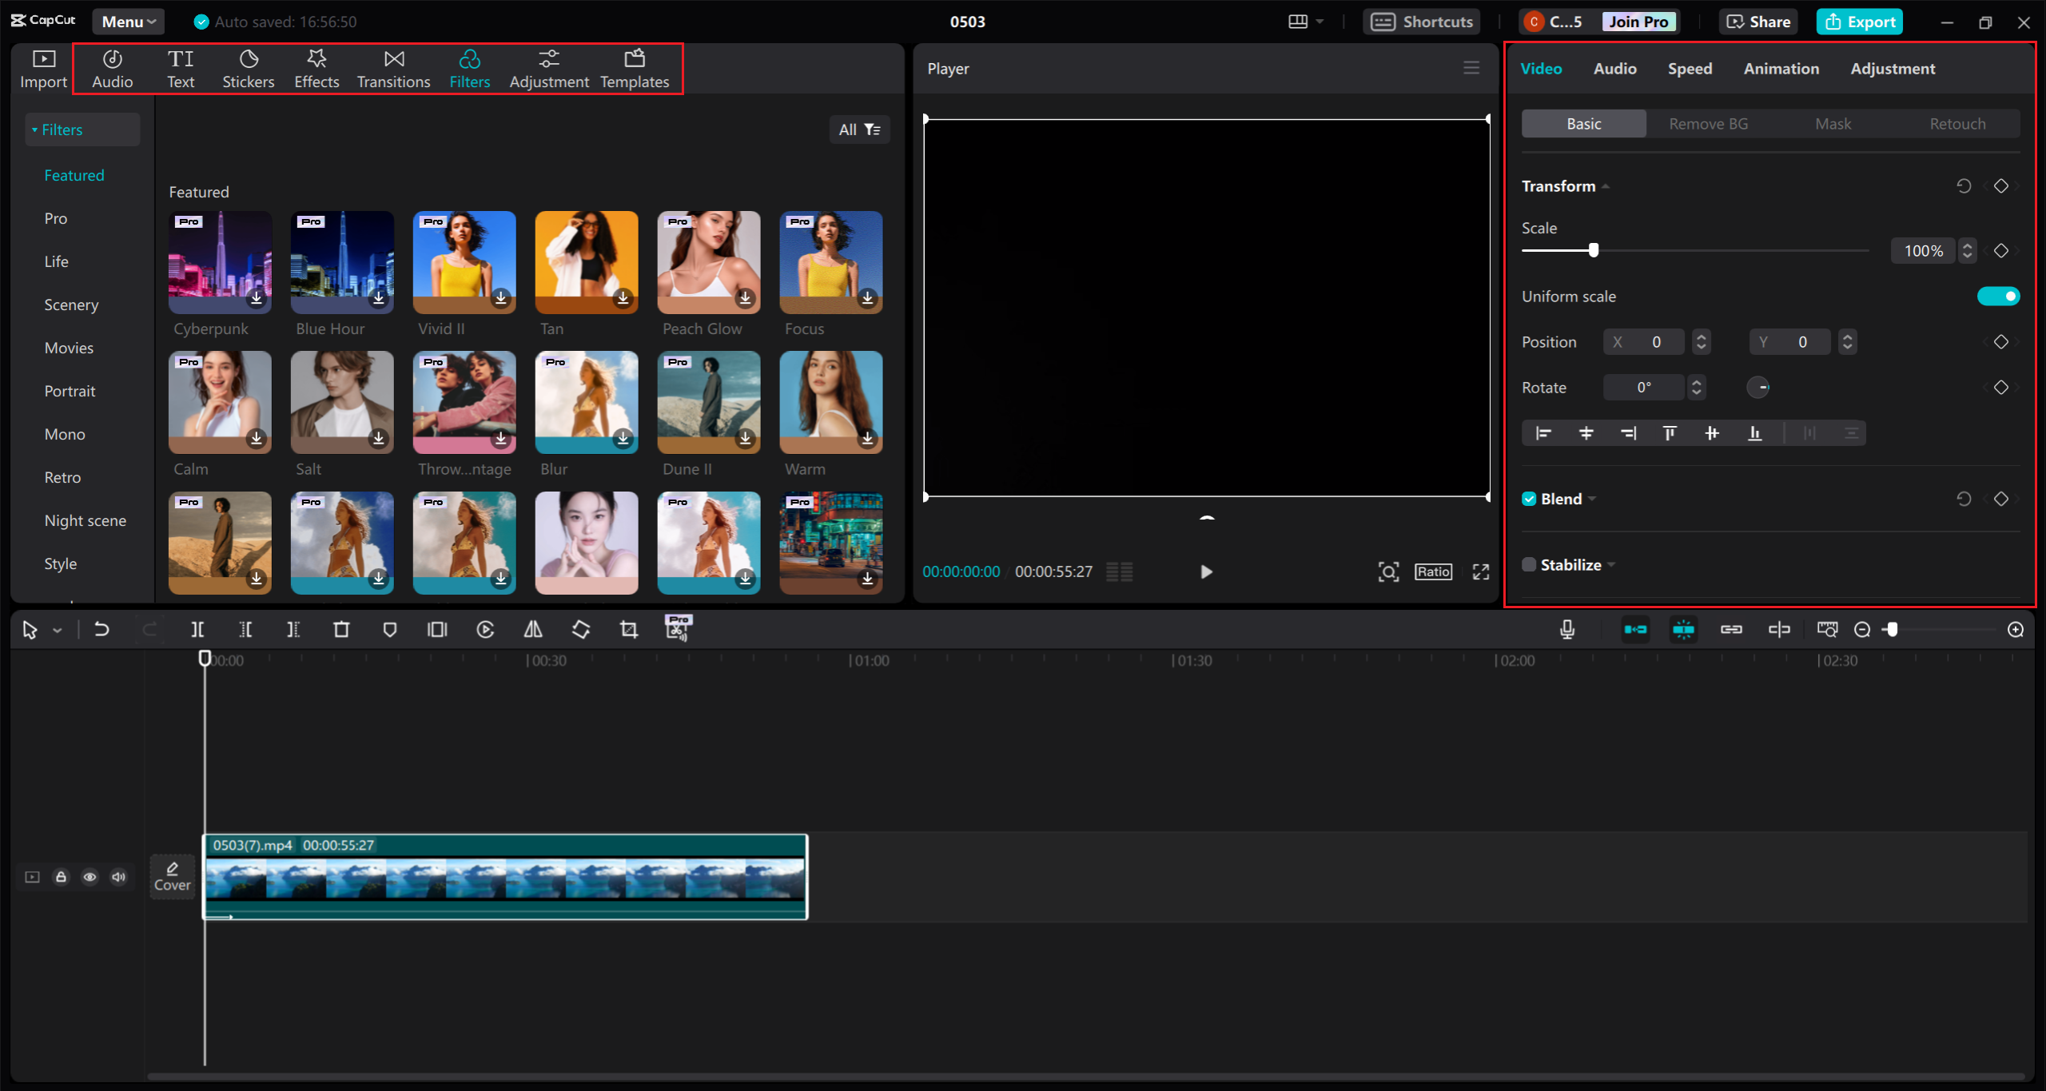Select the Rotate tool icon in toolbar
This screenshot has width=2046, height=1091.
point(580,630)
